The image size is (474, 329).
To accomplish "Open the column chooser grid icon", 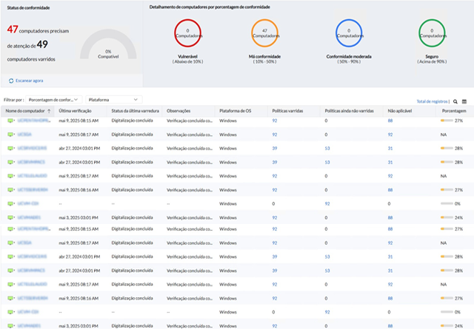I will click(x=464, y=101).
